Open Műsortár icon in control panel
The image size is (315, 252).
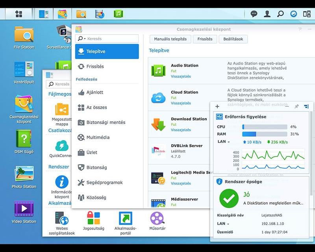click(x=157, y=219)
